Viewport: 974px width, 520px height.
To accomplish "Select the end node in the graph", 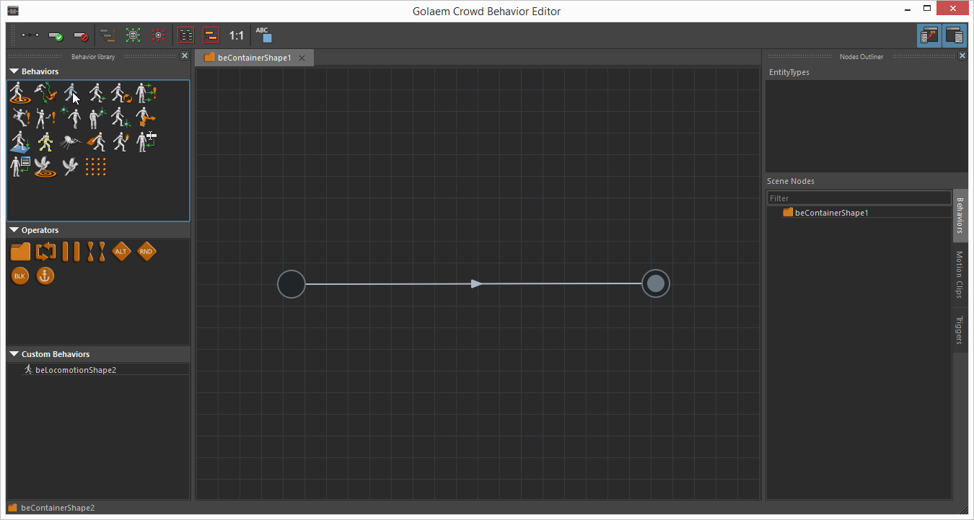I will 655,284.
